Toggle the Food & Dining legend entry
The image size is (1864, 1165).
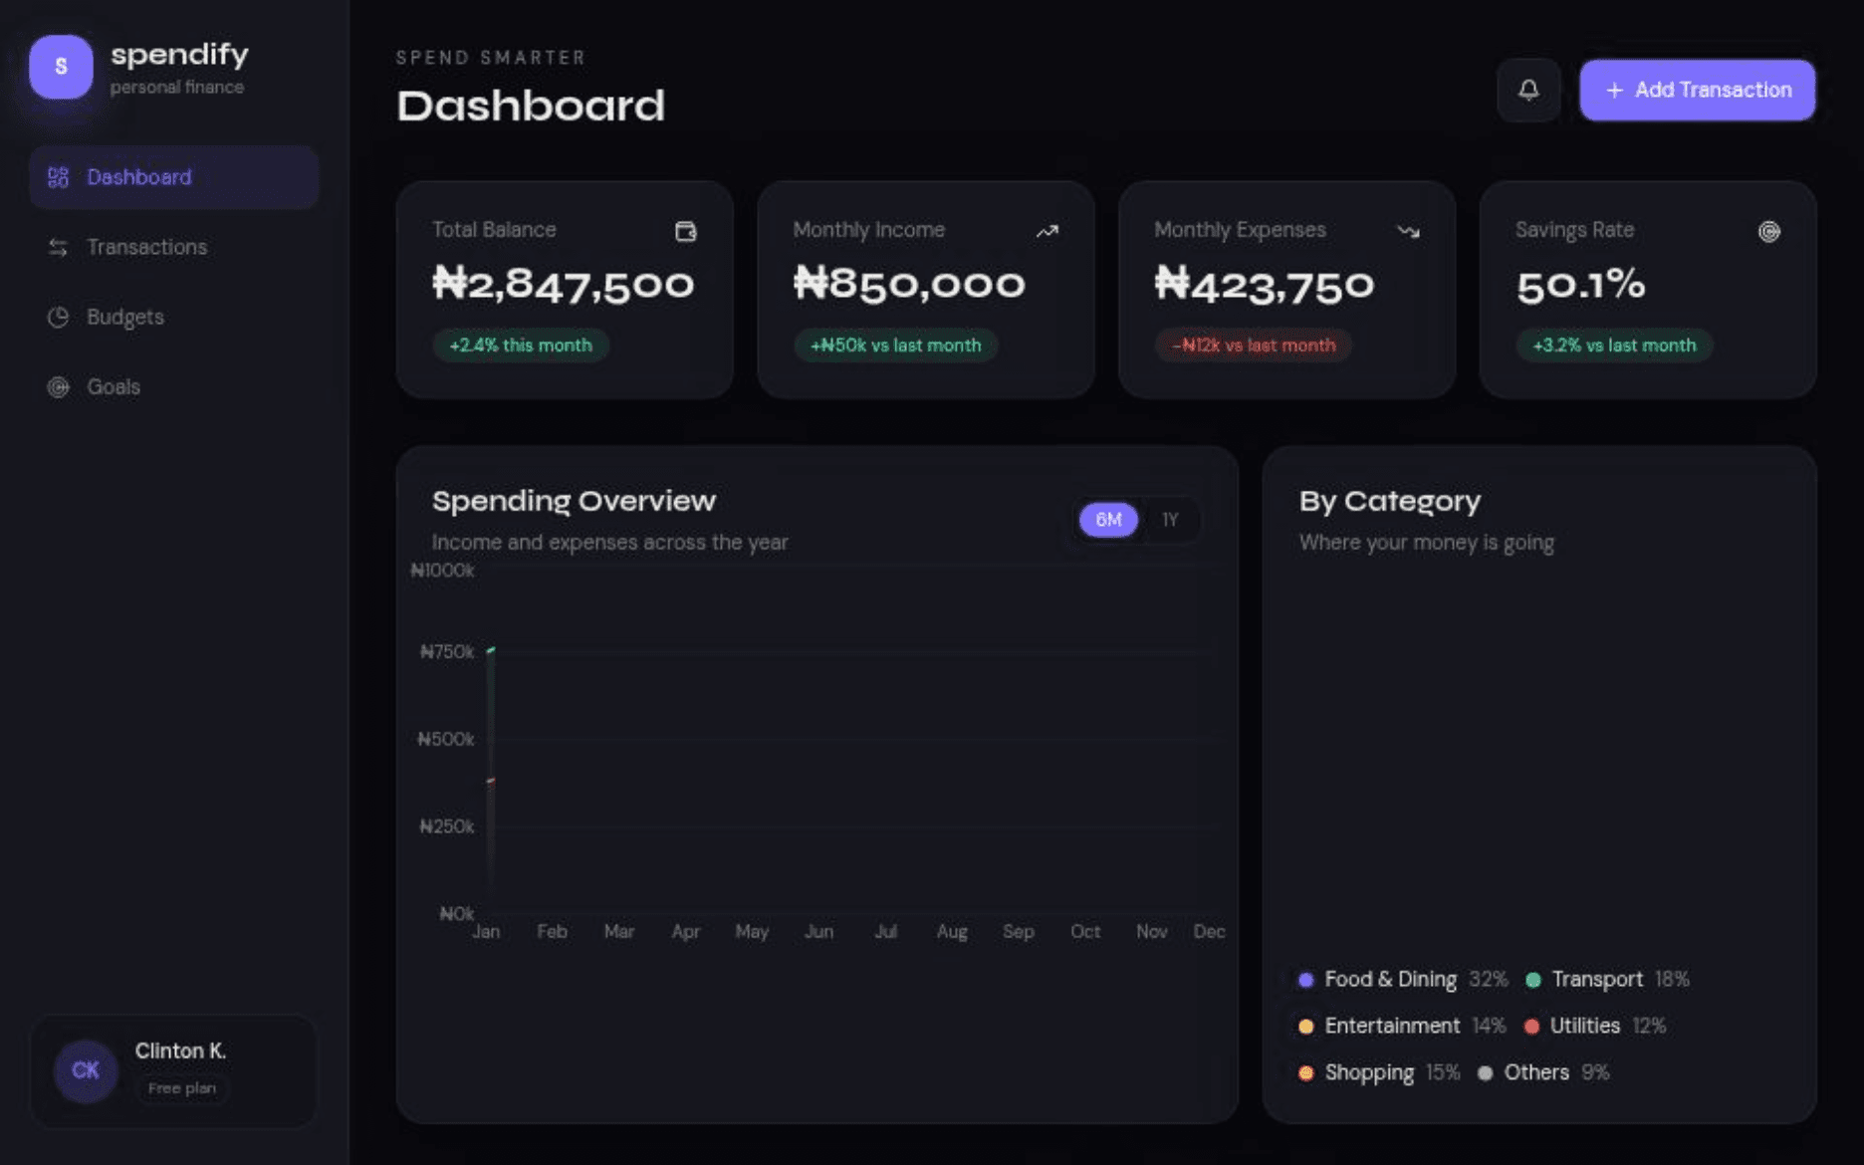click(1391, 979)
